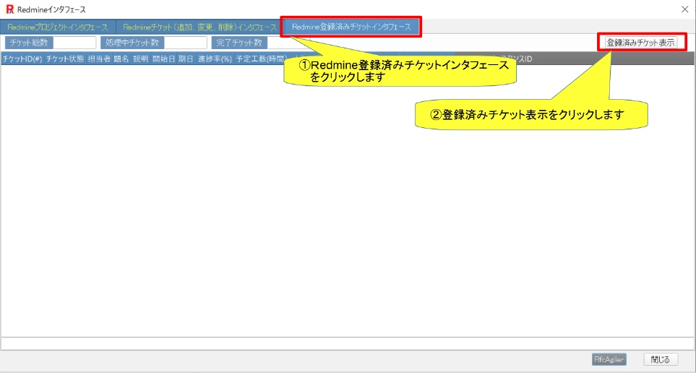Select the Redmine登録済みチケットインタフェース tab
696x373 pixels.
click(x=351, y=27)
